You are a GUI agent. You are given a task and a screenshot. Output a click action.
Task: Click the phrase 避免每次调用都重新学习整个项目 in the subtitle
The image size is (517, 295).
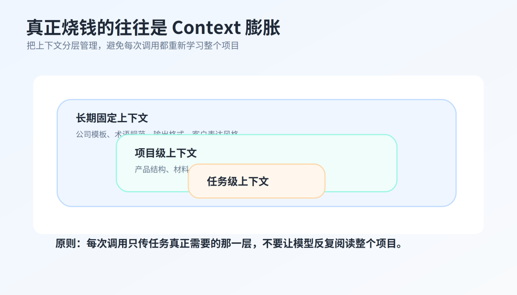click(172, 45)
